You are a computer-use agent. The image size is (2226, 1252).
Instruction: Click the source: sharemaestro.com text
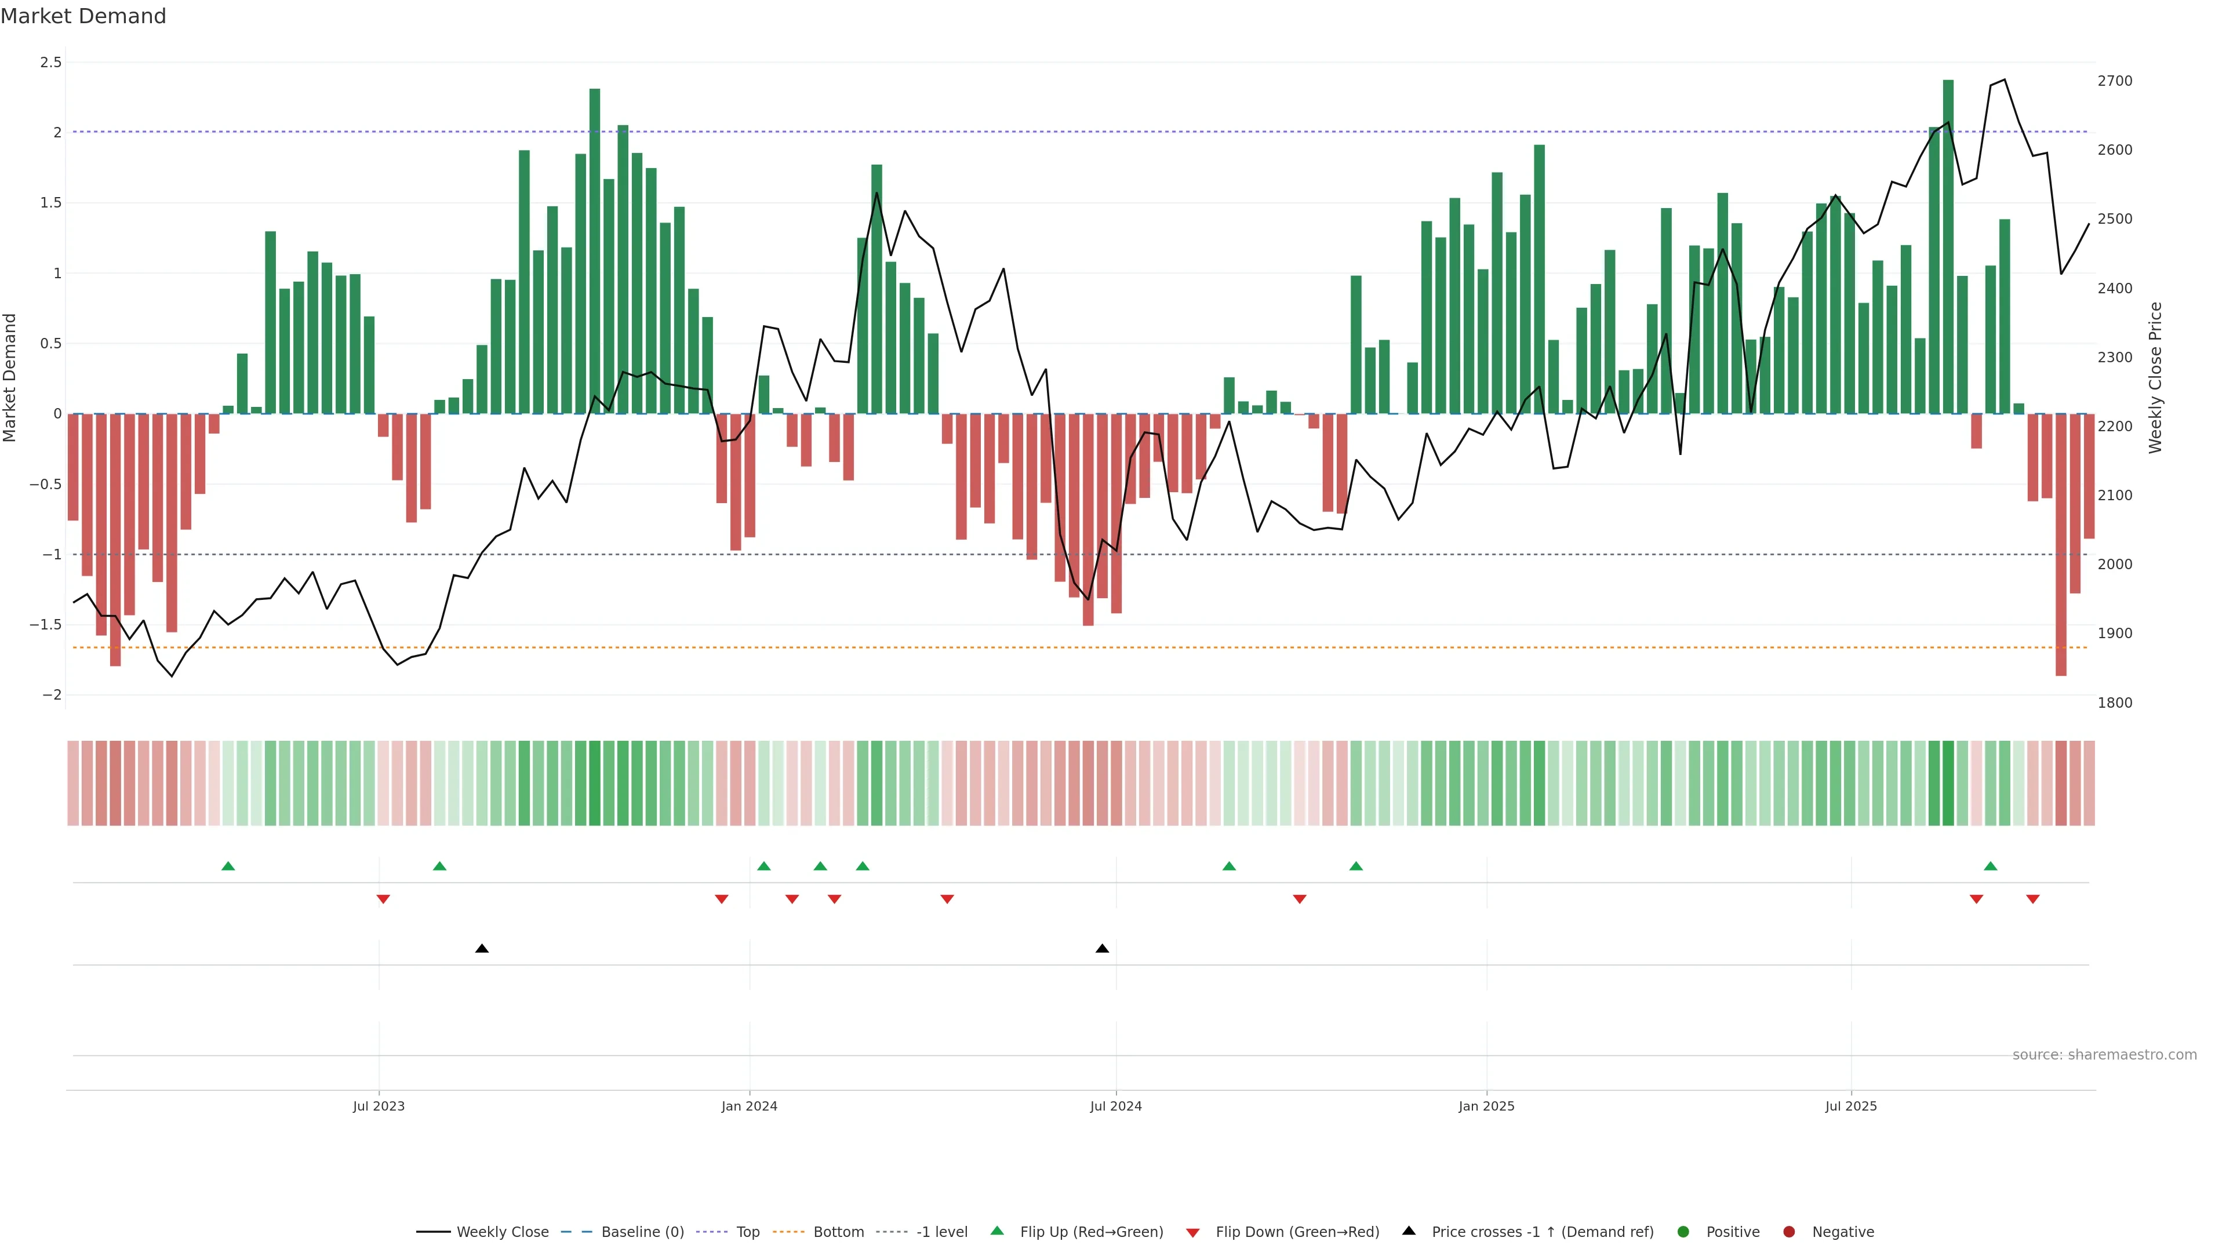(x=2104, y=1054)
